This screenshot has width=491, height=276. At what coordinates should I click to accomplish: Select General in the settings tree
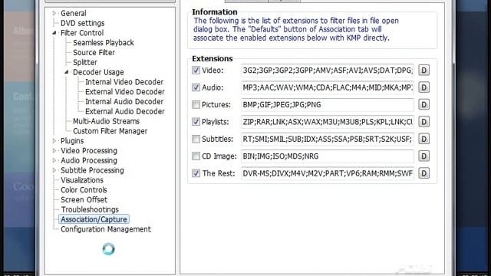coord(74,13)
